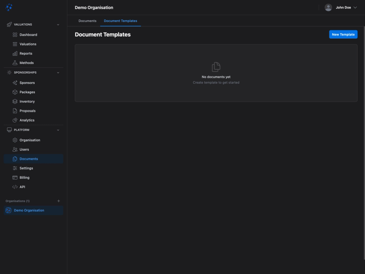Switch to the Documents tab
The image size is (365, 274).
pos(87,20)
